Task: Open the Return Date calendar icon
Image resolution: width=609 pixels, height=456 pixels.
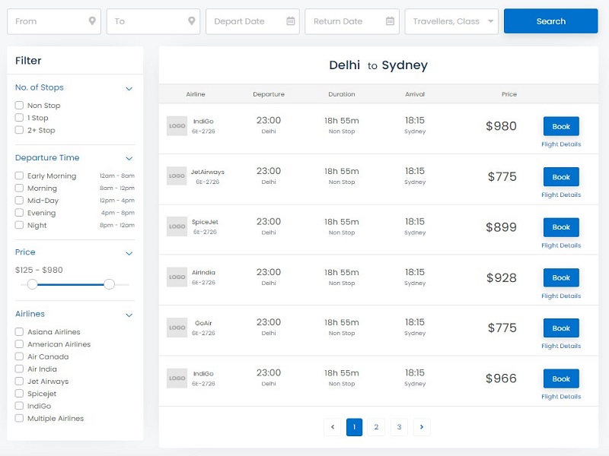Action: point(390,21)
